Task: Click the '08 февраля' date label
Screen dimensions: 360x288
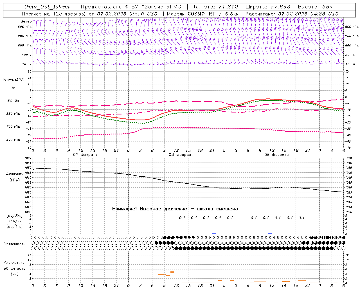Action: click(181, 155)
